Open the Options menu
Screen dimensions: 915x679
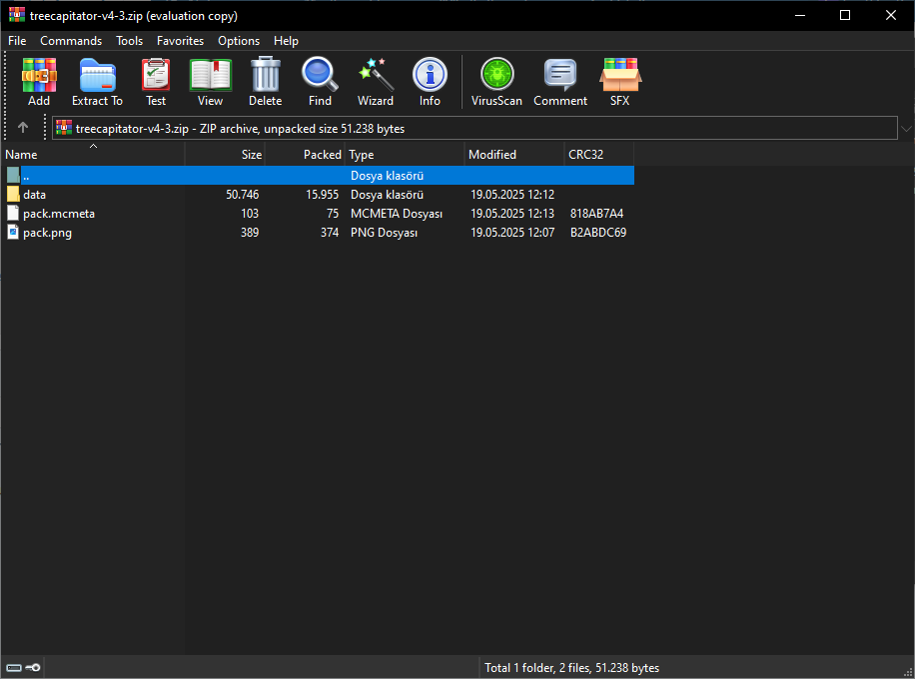[239, 41]
